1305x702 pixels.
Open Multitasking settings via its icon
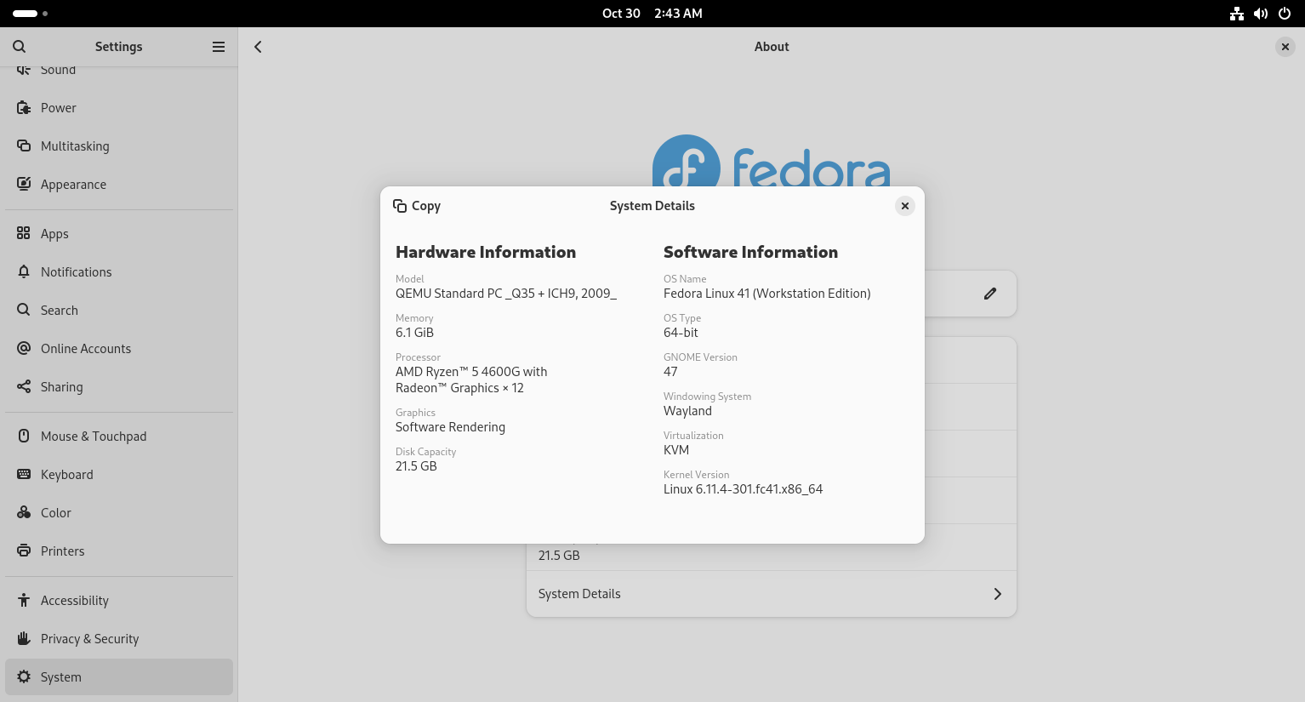tap(24, 146)
